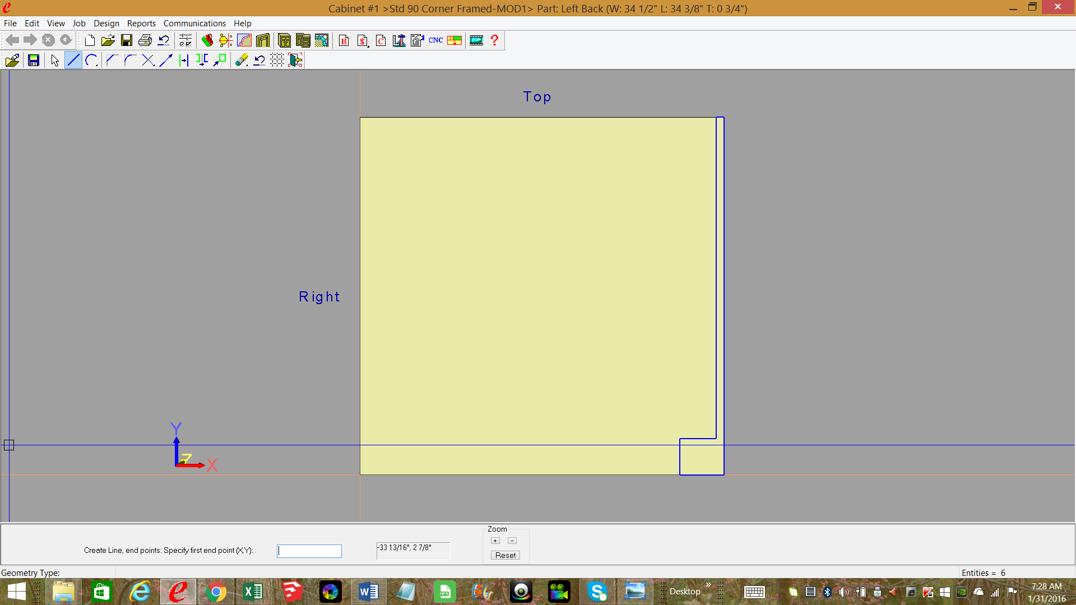This screenshot has height=605, width=1076.
Task: Open the Communications menu
Action: pyautogui.click(x=194, y=23)
